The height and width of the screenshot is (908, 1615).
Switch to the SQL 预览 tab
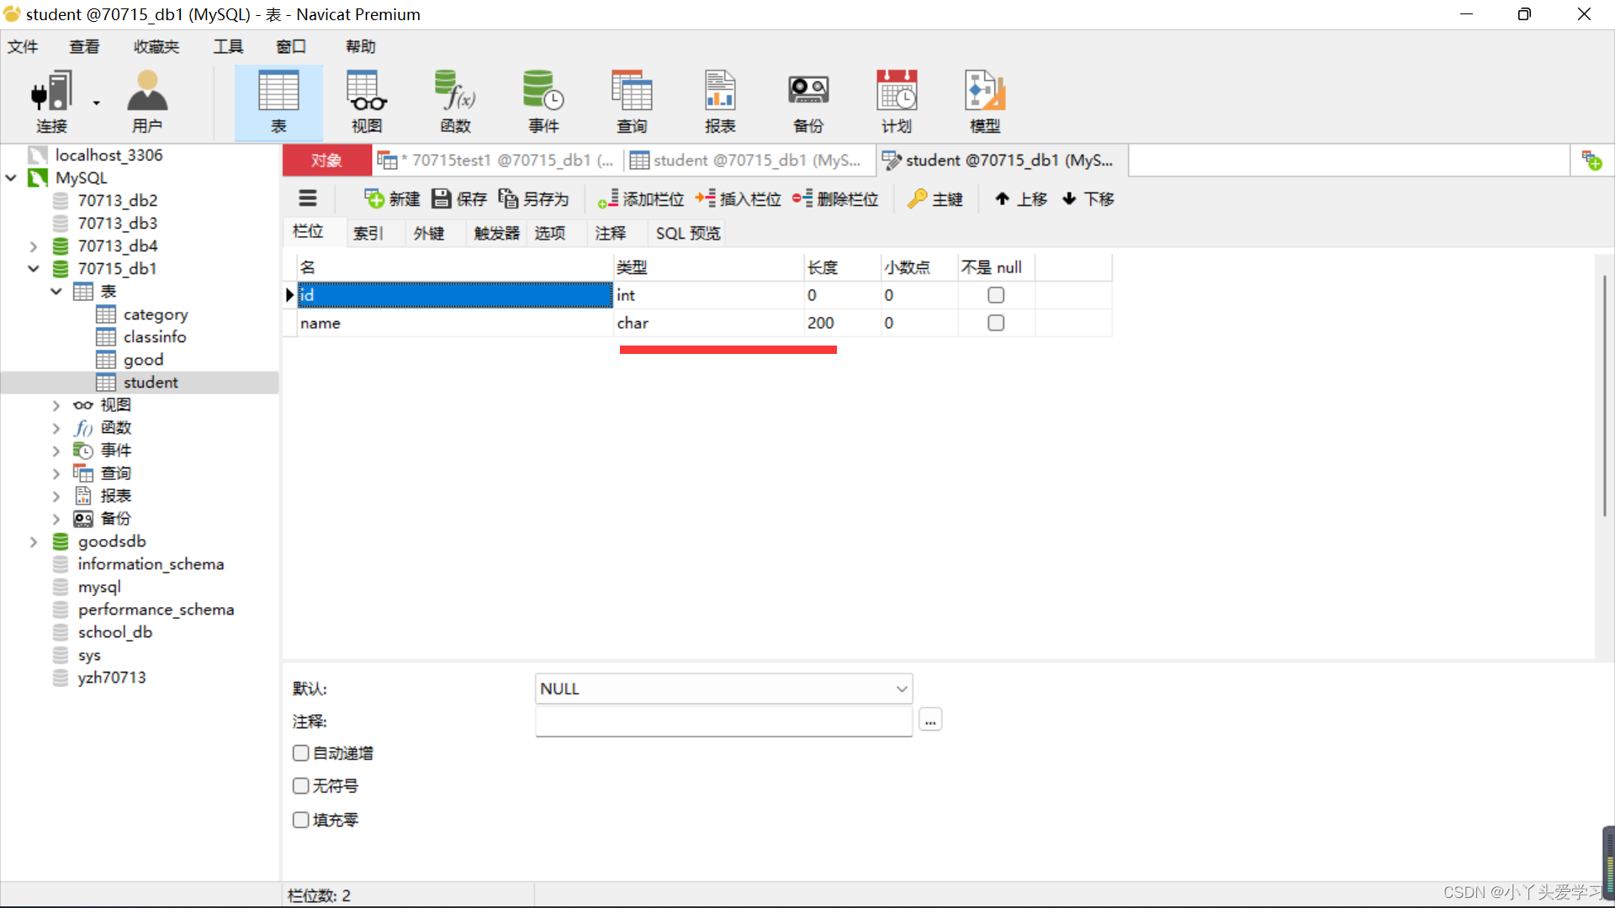[688, 233]
